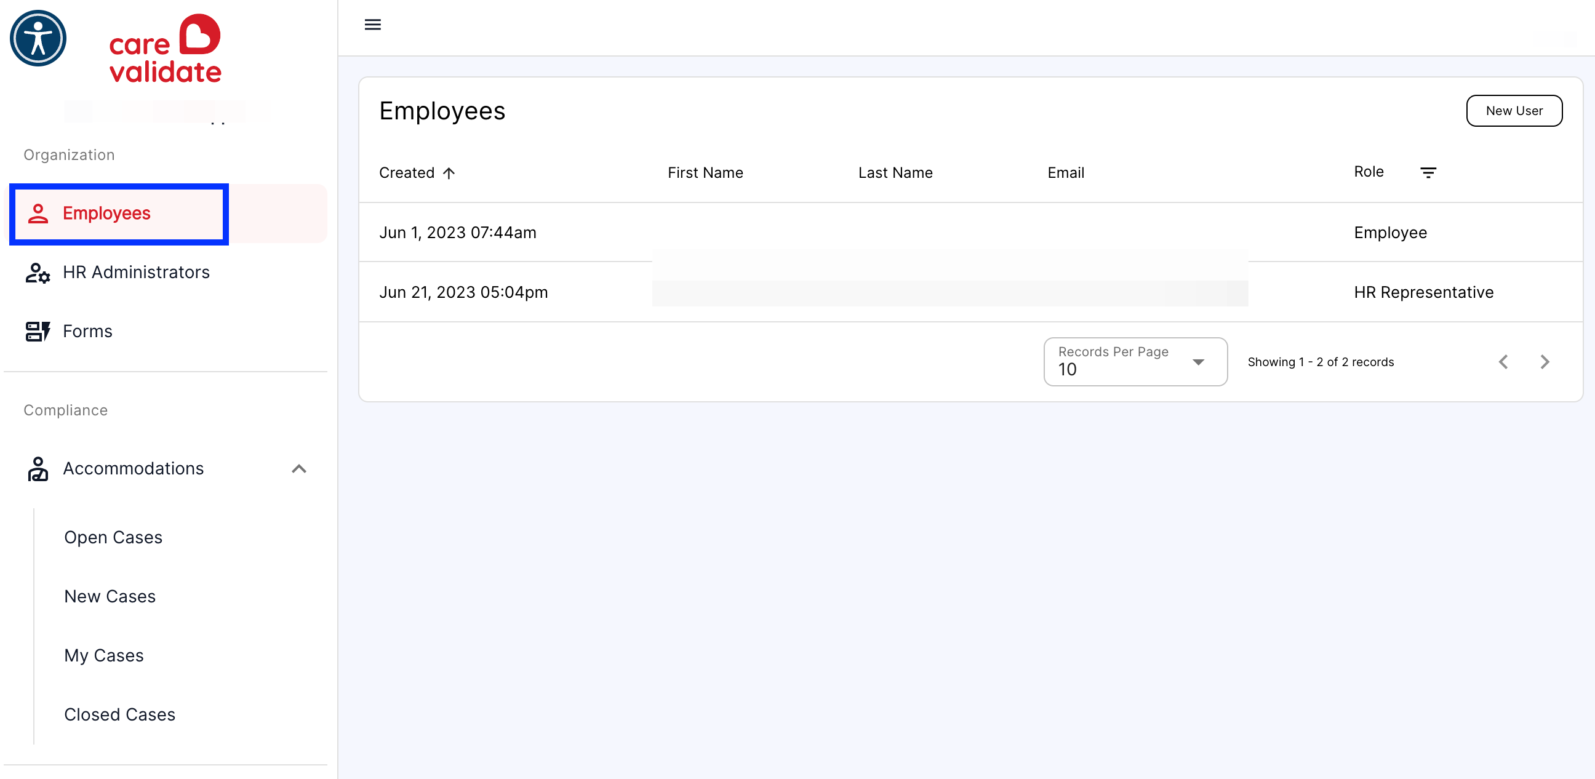The height and width of the screenshot is (779, 1595).
Task: Select the row created Jun 21, 2023 05:04pm
Action: pyautogui.click(x=971, y=292)
